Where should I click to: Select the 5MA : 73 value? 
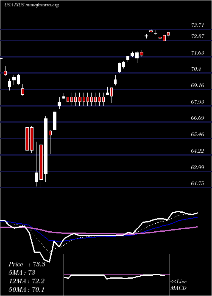(x=22, y=273)
